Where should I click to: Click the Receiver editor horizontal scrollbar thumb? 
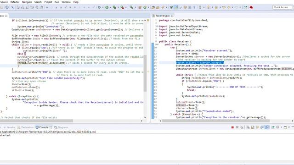[x=216, y=121]
